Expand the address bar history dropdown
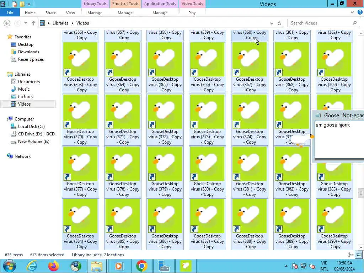Viewport: 364px width, 273px height. pyautogui.click(x=272, y=23)
